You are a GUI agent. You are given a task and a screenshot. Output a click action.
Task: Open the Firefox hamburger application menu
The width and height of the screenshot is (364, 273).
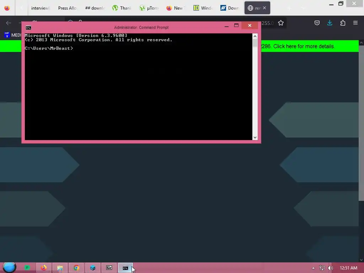coord(355,23)
